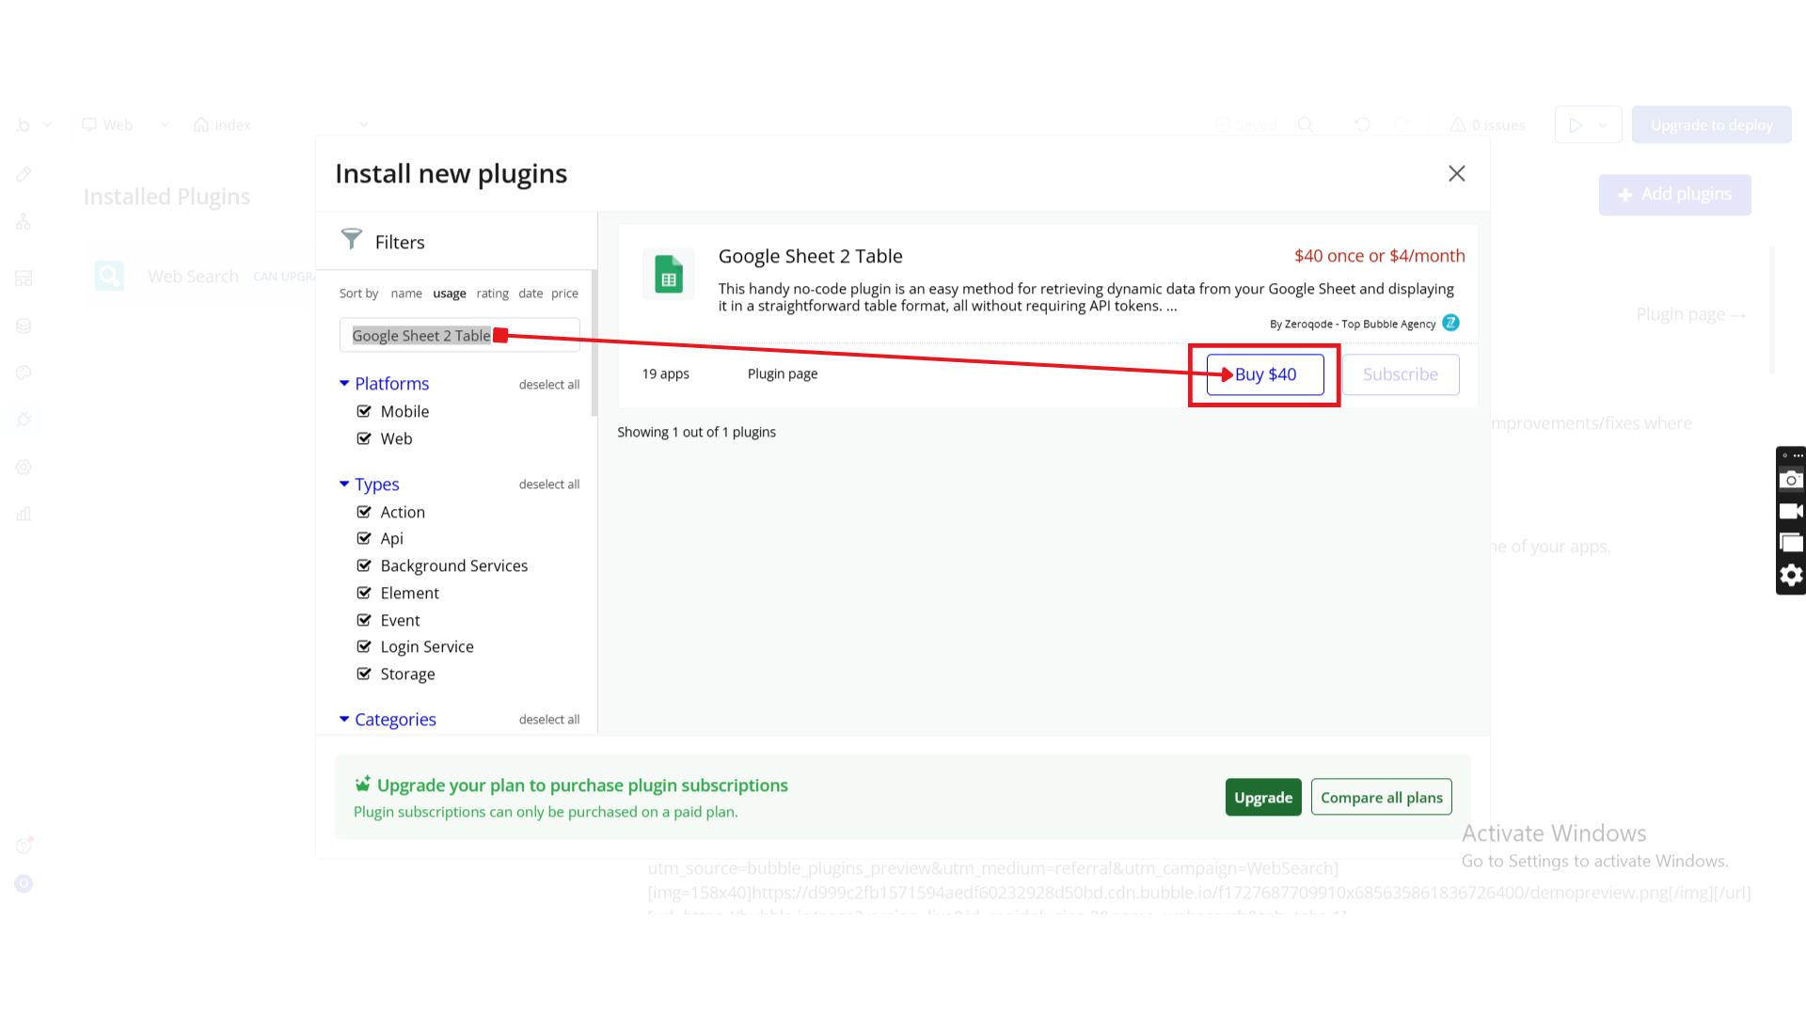1806x1016 pixels.
Task: Open the captured images gallery icon
Action: click(x=1791, y=543)
